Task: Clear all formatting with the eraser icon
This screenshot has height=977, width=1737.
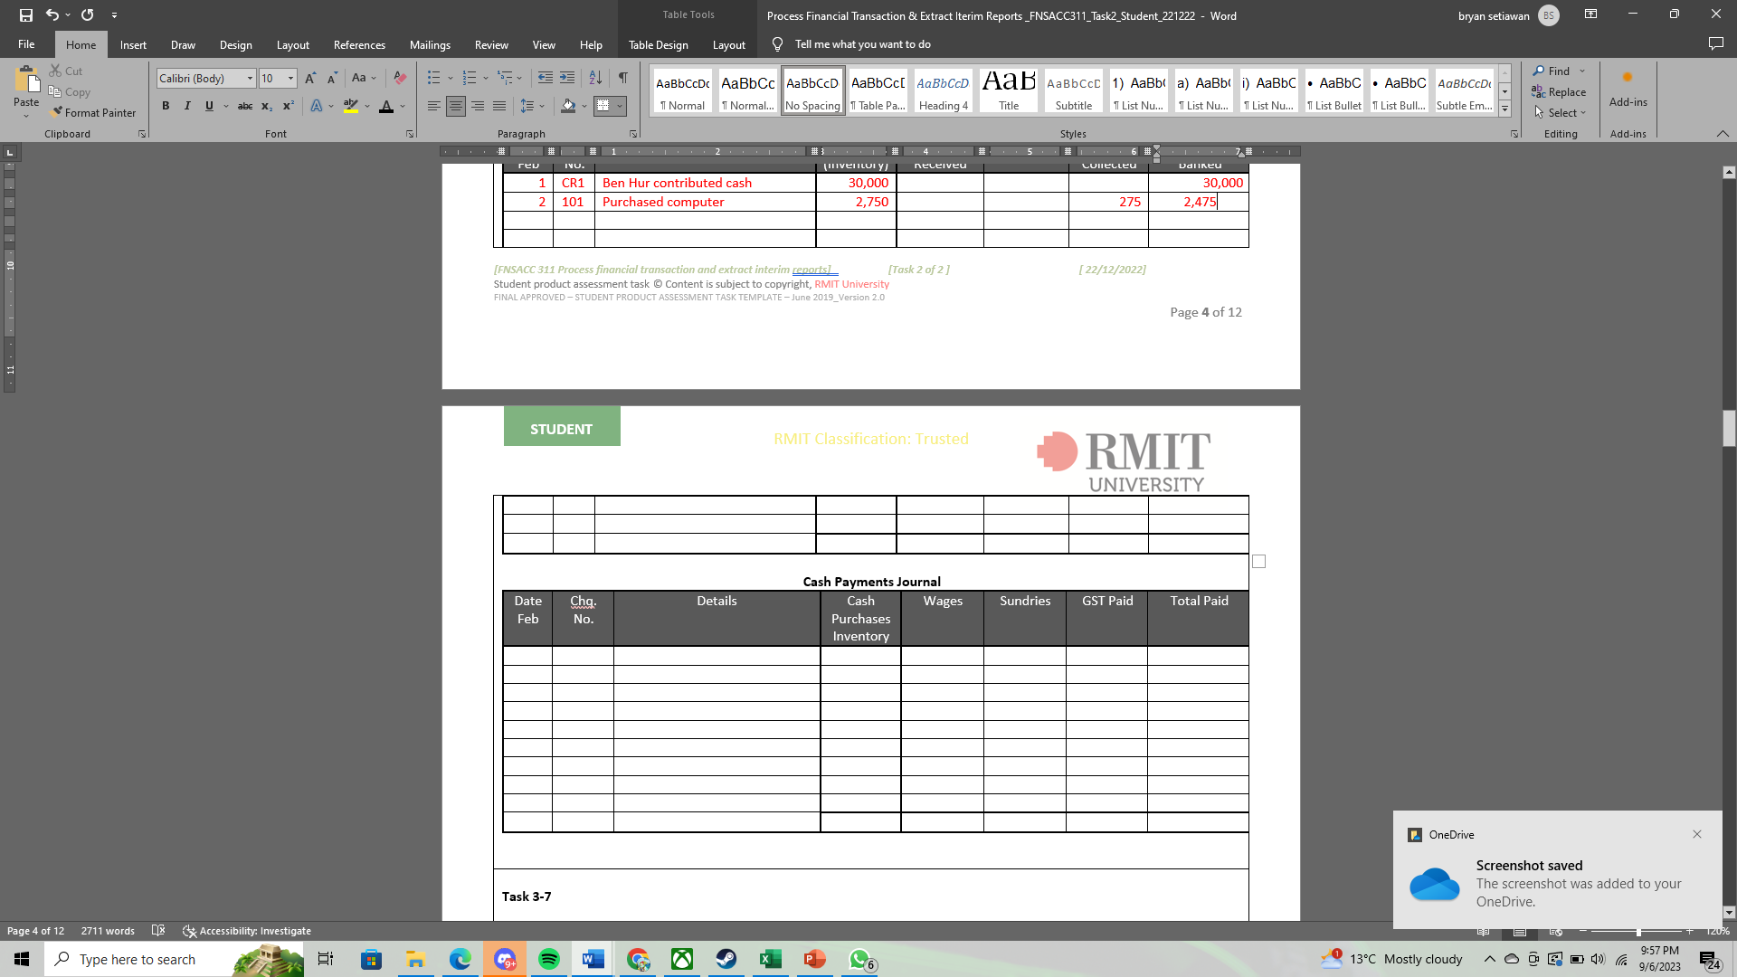Action: (399, 78)
